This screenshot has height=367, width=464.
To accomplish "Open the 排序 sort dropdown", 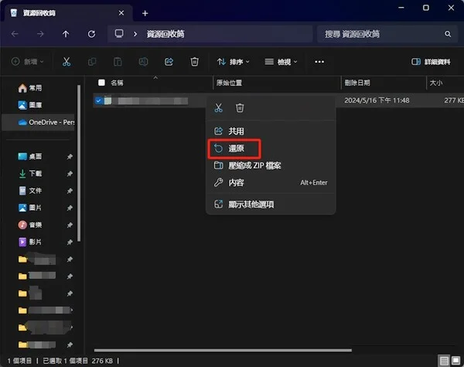I will coord(234,61).
